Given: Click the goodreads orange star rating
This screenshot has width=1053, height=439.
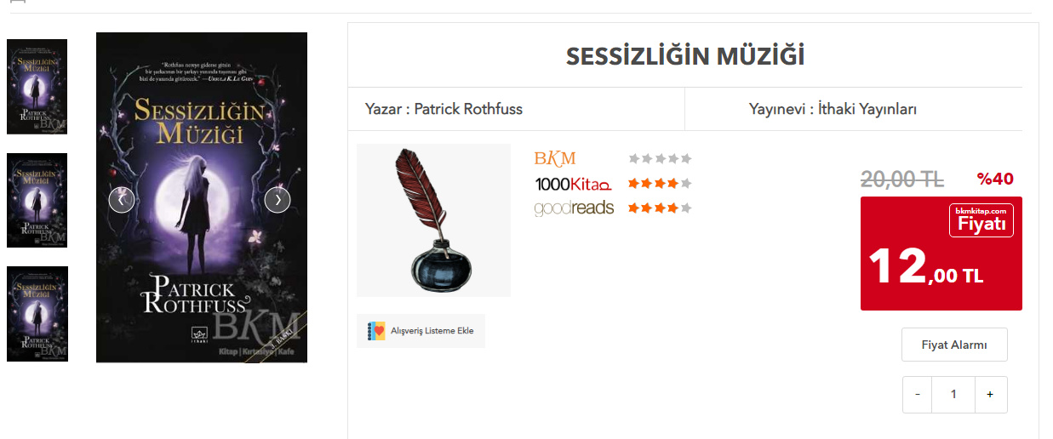Looking at the screenshot, I should tap(660, 208).
